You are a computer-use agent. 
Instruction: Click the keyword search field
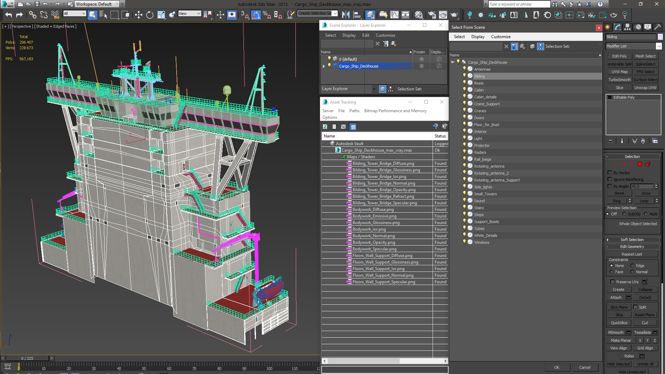(x=519, y=4)
